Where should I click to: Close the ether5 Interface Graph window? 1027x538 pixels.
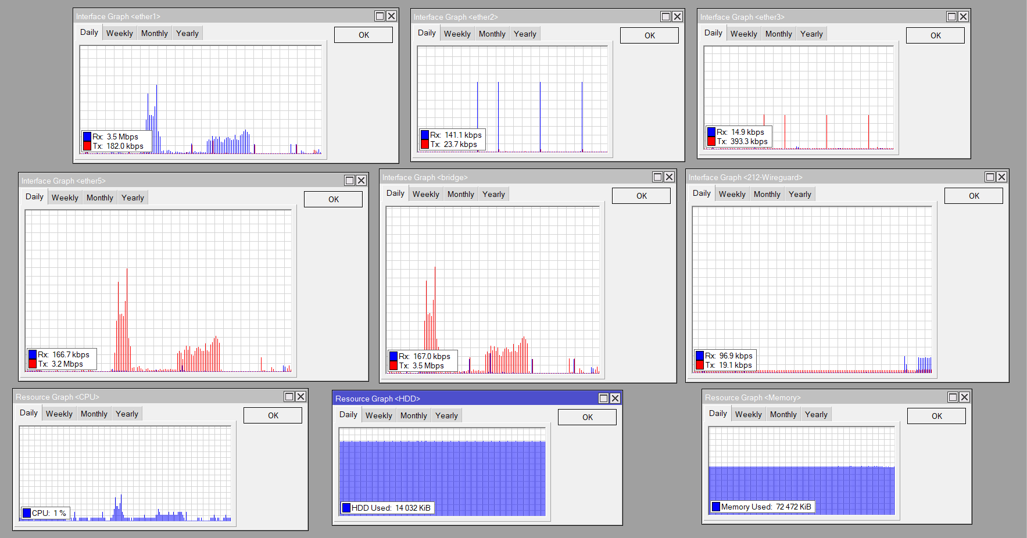(x=361, y=181)
